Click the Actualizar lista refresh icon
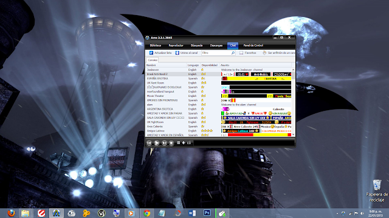 [151, 53]
